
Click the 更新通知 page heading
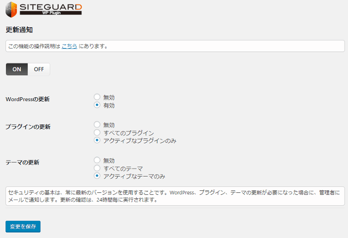[19, 30]
